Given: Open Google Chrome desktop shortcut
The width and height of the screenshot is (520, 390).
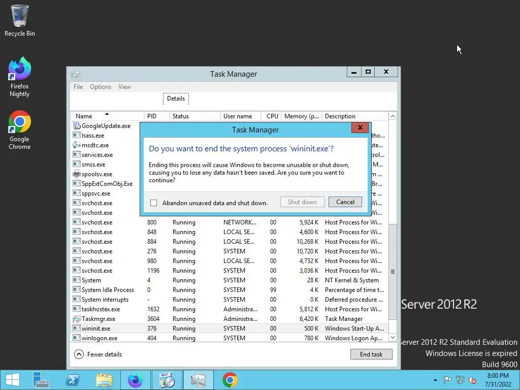Looking at the screenshot, I should coord(20,130).
